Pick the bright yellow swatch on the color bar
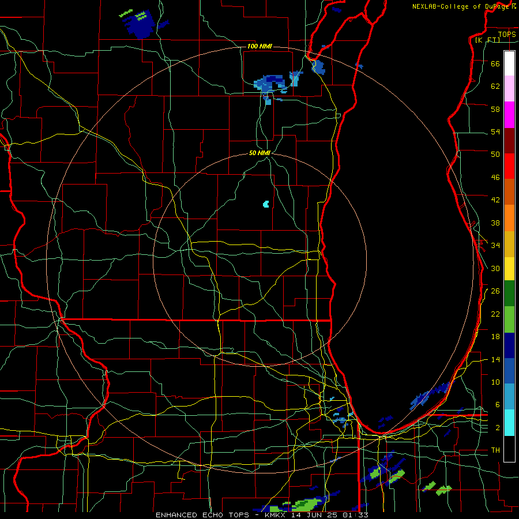 click(509, 269)
